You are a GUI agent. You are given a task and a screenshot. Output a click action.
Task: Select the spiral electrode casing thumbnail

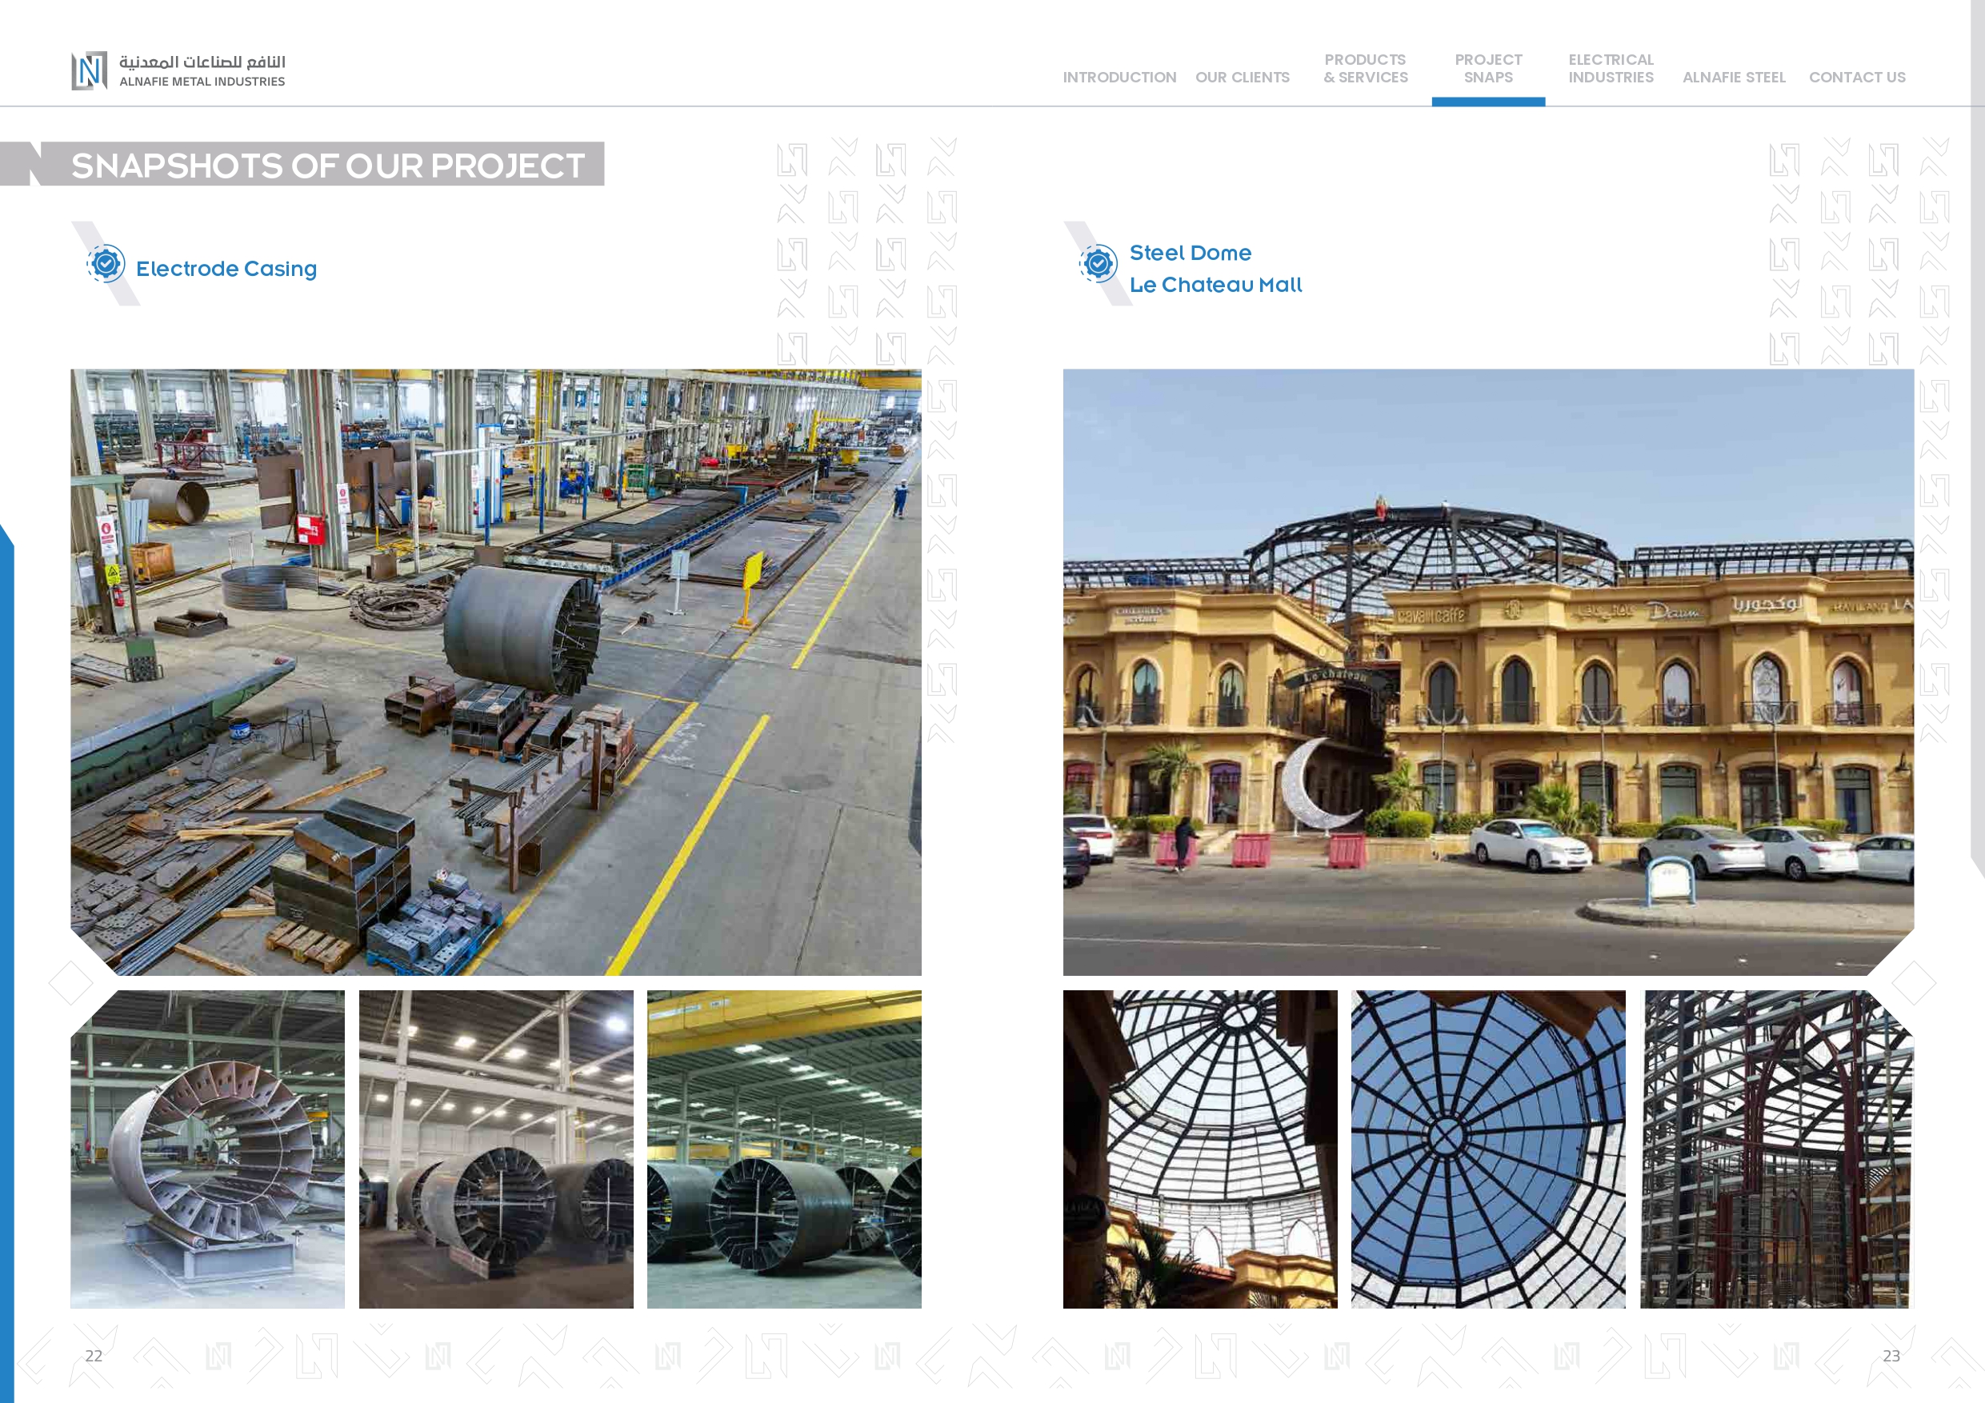207,1148
